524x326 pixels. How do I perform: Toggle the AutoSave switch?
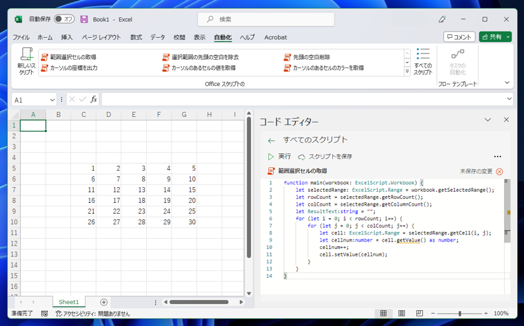click(x=64, y=19)
